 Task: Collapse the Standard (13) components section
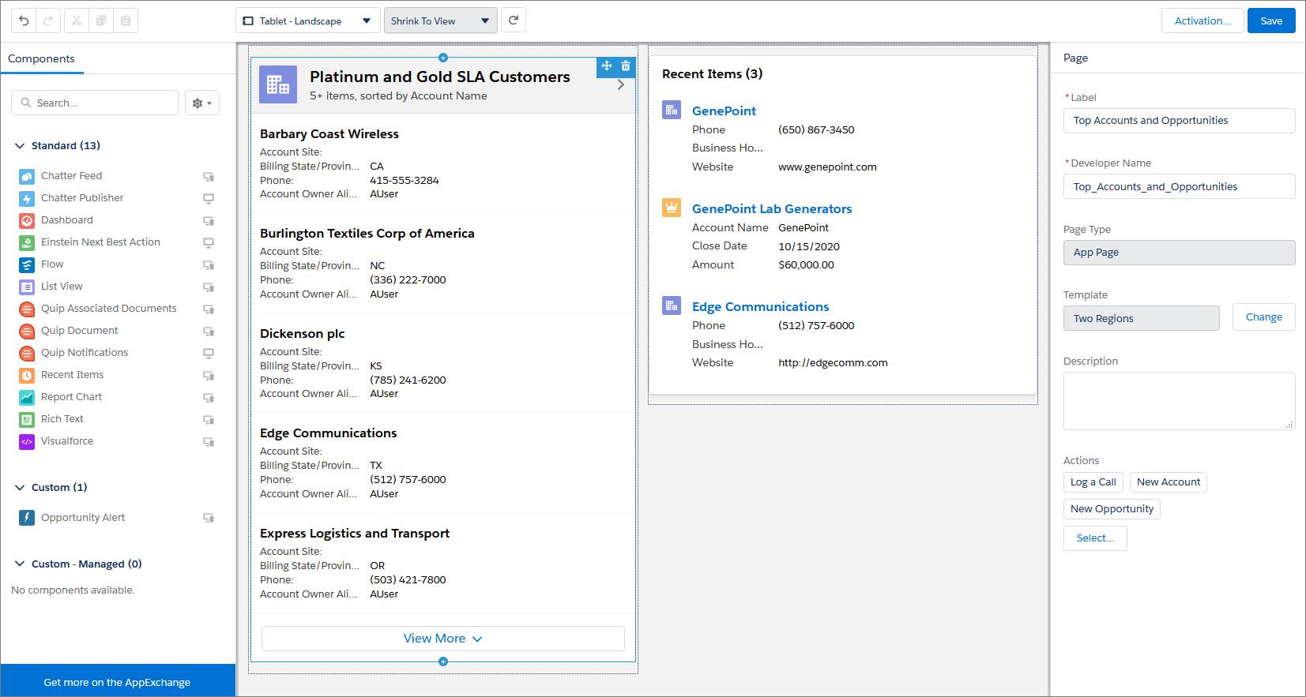(x=20, y=145)
